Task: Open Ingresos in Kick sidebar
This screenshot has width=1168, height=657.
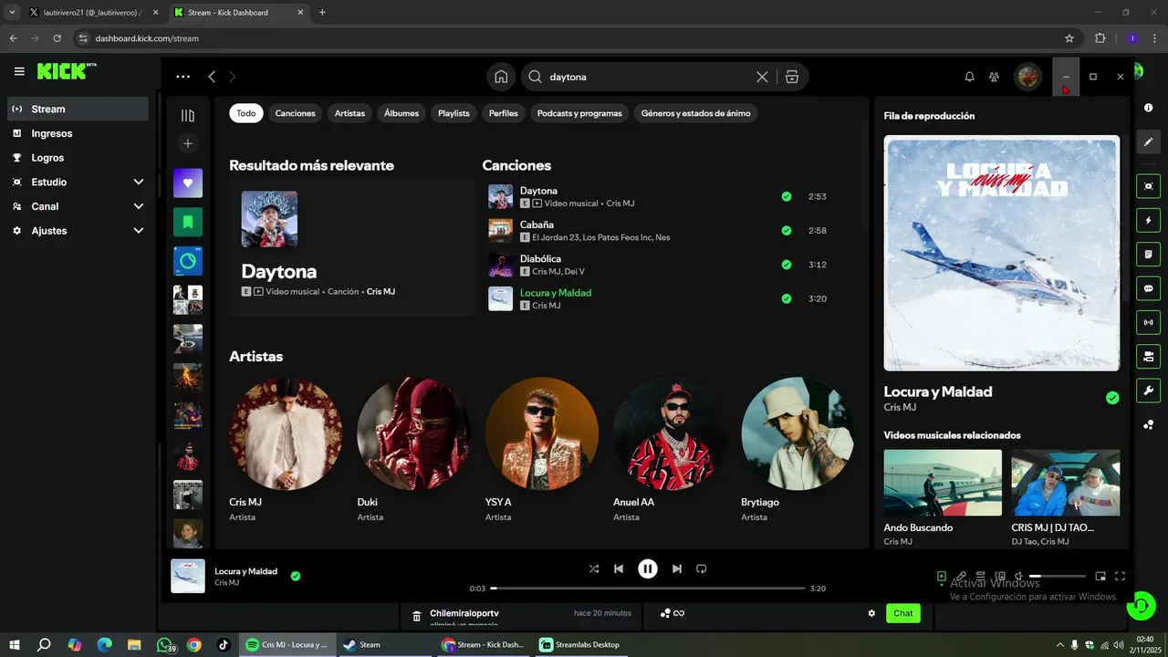Action: pyautogui.click(x=78, y=133)
